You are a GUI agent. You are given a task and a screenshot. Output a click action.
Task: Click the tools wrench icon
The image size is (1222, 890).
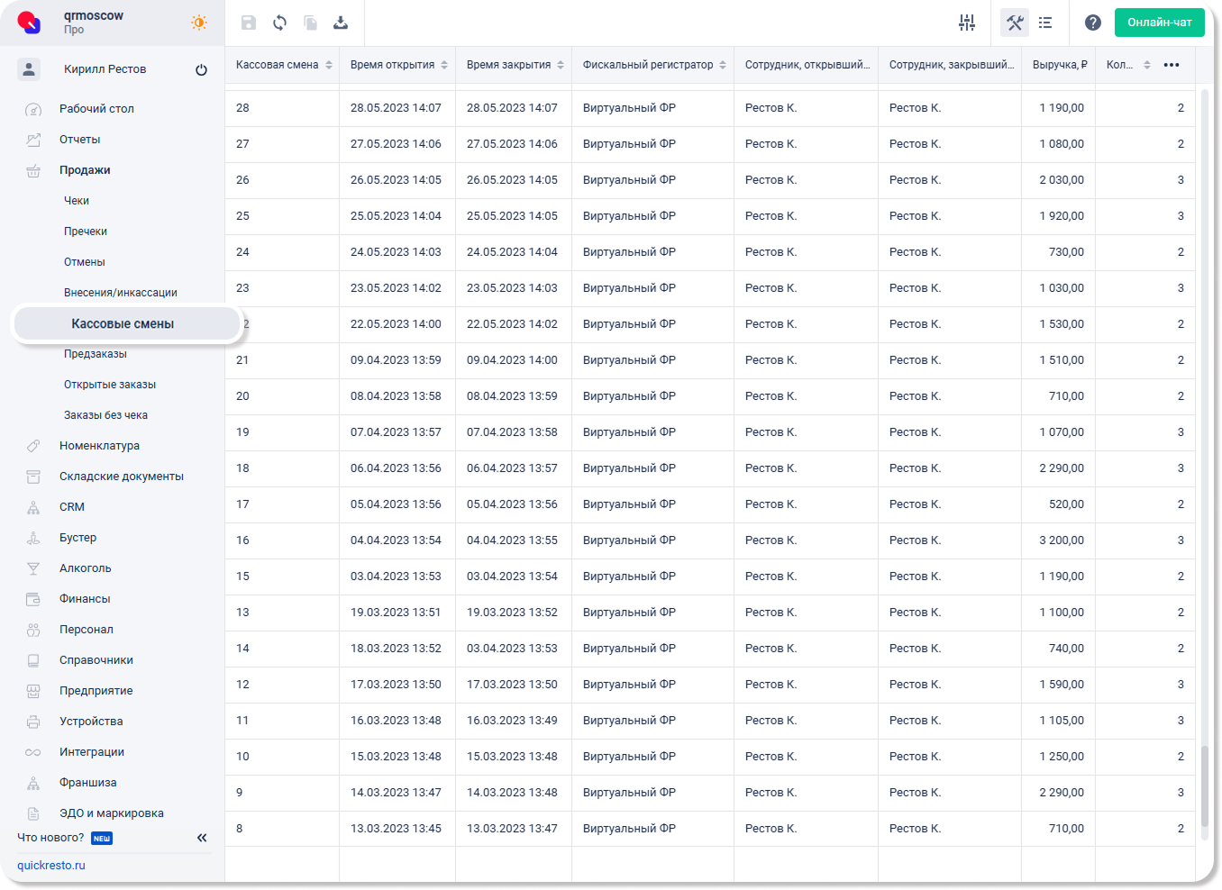pyautogui.click(x=1015, y=23)
